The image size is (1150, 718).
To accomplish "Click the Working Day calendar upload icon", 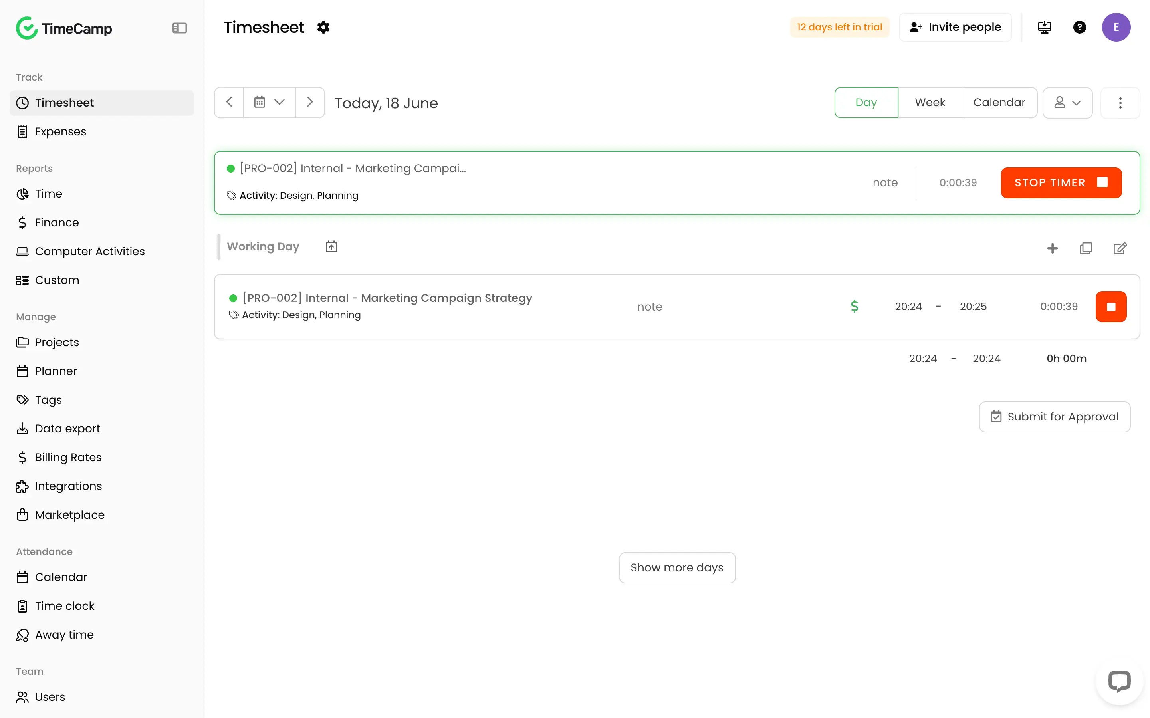I will [331, 246].
